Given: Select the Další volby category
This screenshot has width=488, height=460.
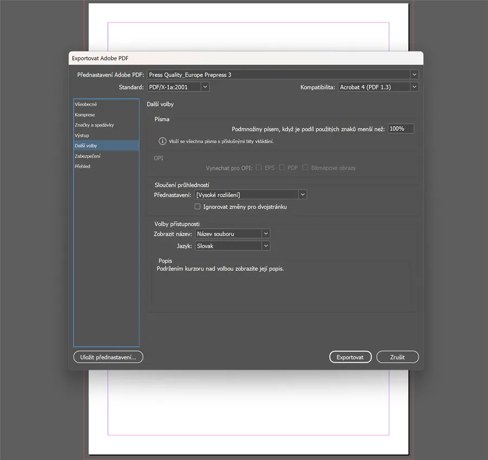Looking at the screenshot, I should [106, 146].
